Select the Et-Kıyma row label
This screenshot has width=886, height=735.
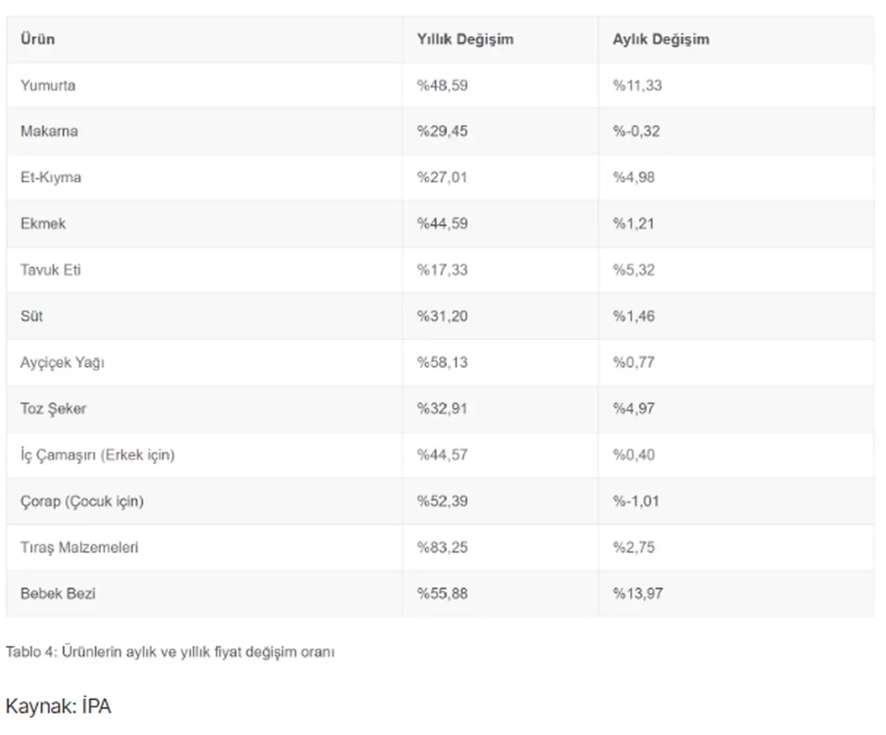pyautogui.click(x=51, y=178)
